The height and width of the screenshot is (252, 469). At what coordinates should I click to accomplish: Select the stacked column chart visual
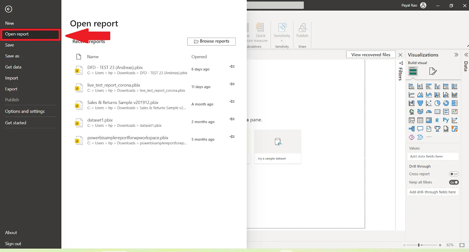[x=420, y=86]
